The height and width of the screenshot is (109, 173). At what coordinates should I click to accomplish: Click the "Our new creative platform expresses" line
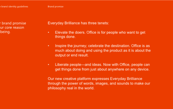pos(95,79)
